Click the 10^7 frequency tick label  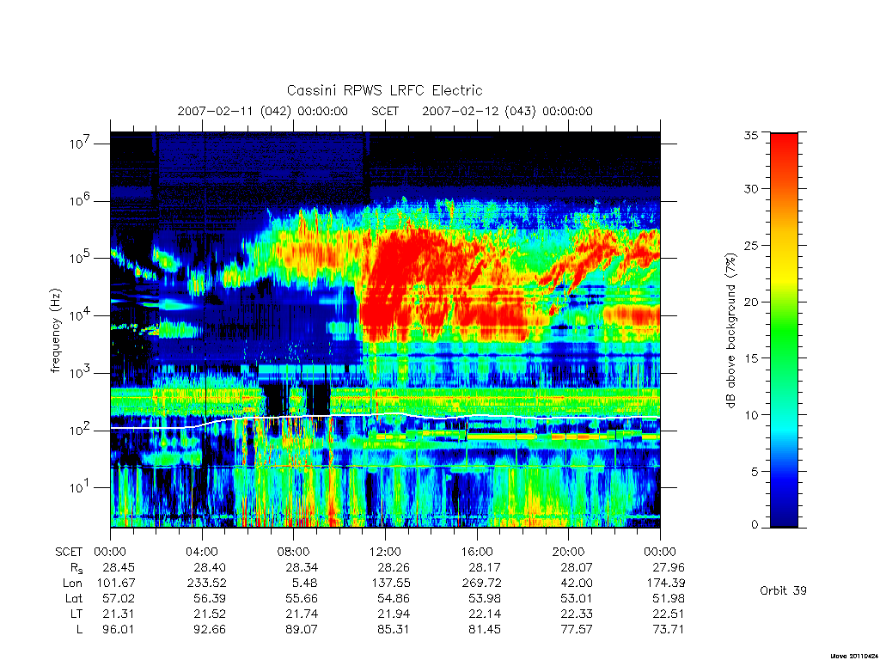[x=79, y=144]
